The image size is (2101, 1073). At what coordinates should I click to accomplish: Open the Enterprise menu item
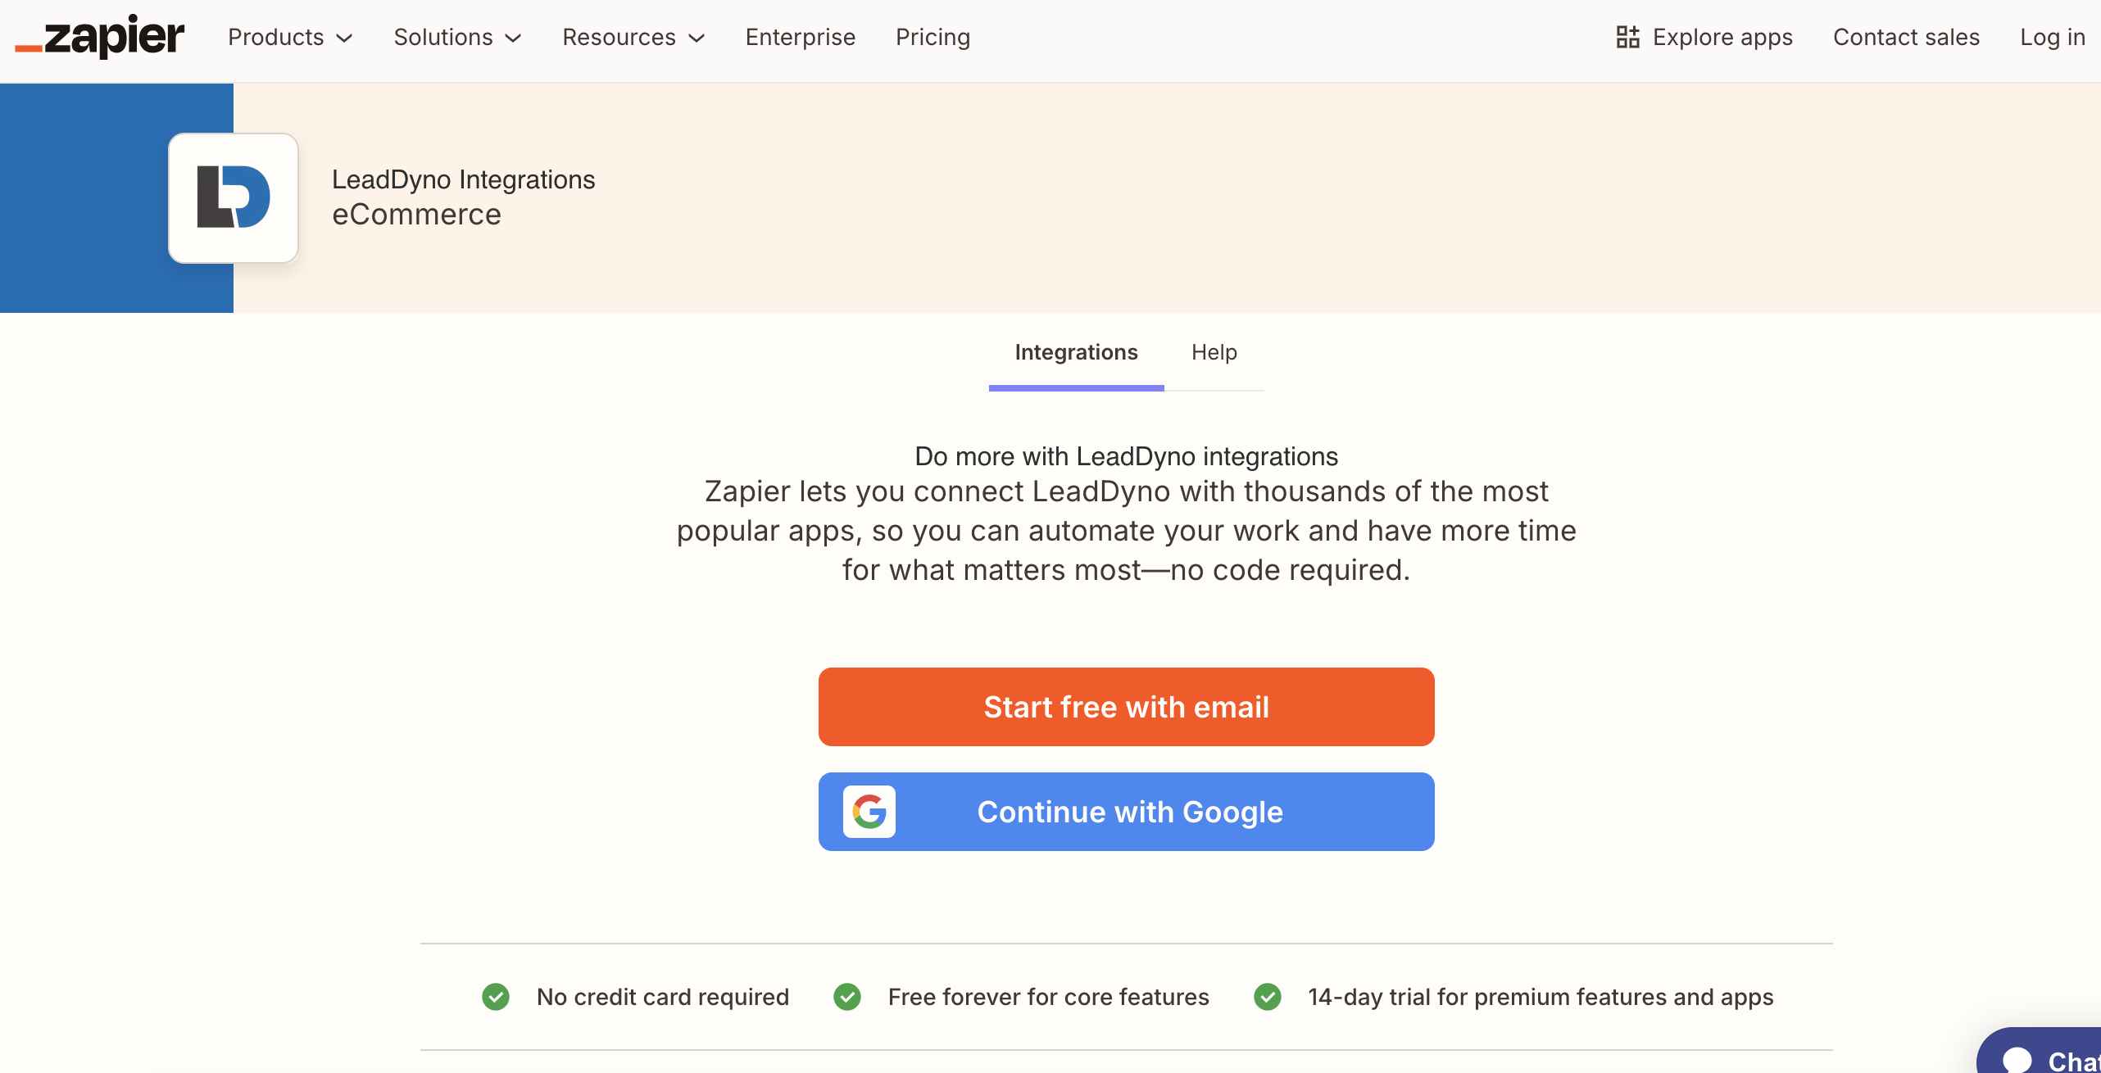click(800, 37)
